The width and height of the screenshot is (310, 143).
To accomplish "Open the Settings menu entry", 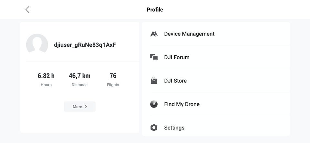I will (x=174, y=128).
